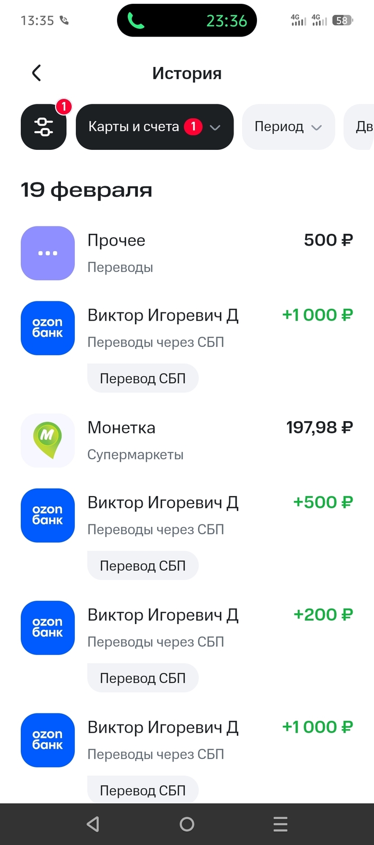Tap Перевод СБП tag under +200 ₽ transfer
374x845 pixels.
[x=143, y=678]
